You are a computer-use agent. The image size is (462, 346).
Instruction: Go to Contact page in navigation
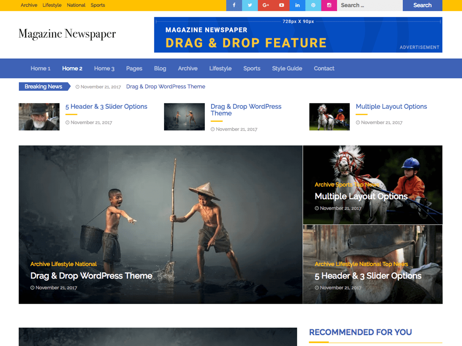click(324, 68)
